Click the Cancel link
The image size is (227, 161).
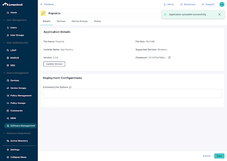coord(207,156)
